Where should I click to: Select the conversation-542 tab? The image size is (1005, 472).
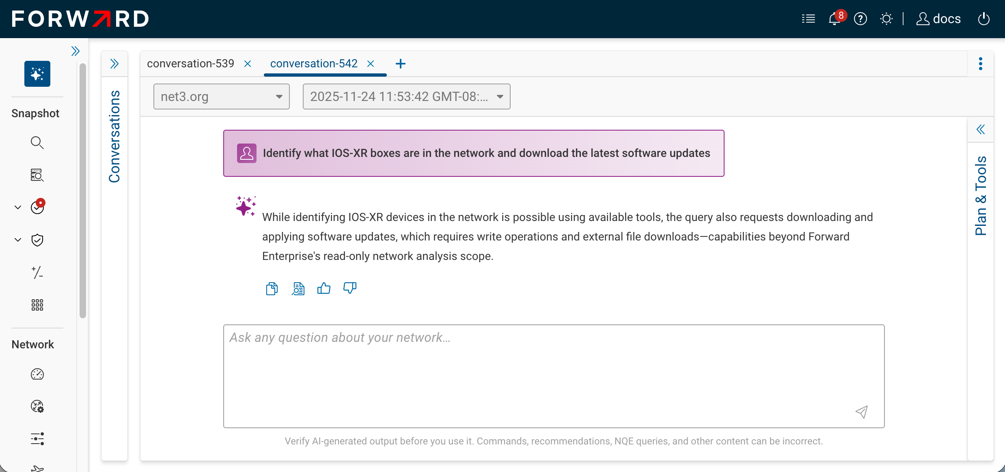click(314, 64)
